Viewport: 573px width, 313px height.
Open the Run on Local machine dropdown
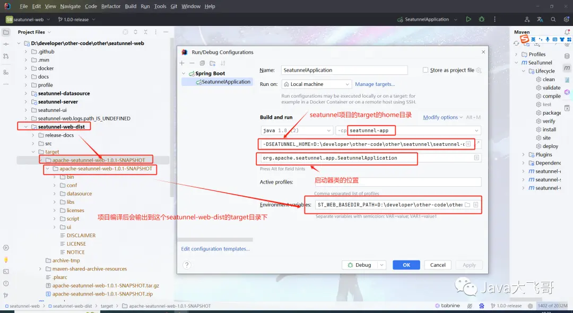click(x=316, y=84)
